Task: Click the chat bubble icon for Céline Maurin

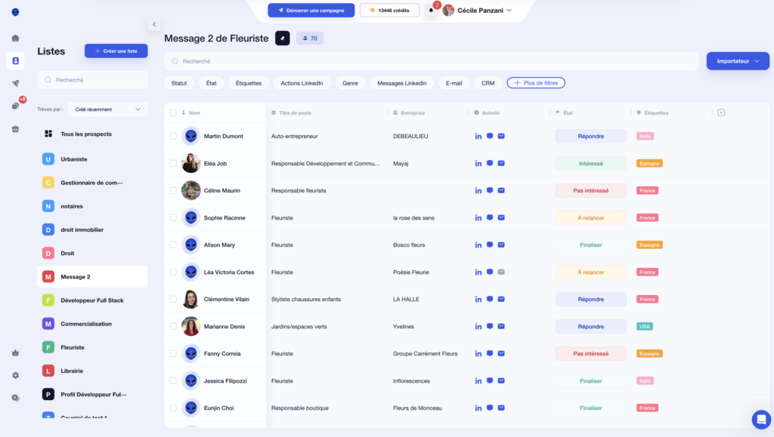Action: (x=490, y=190)
